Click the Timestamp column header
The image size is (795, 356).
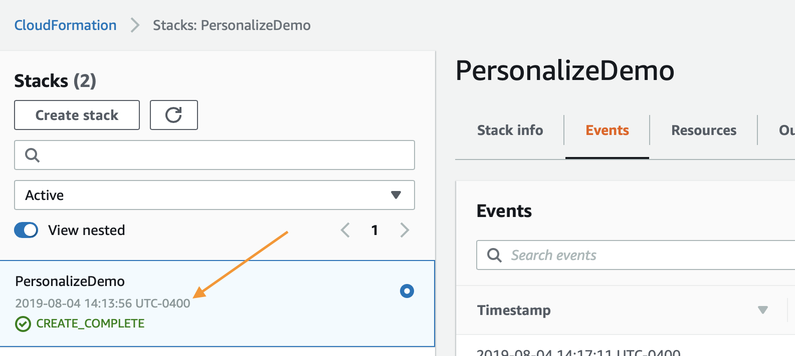coord(514,310)
